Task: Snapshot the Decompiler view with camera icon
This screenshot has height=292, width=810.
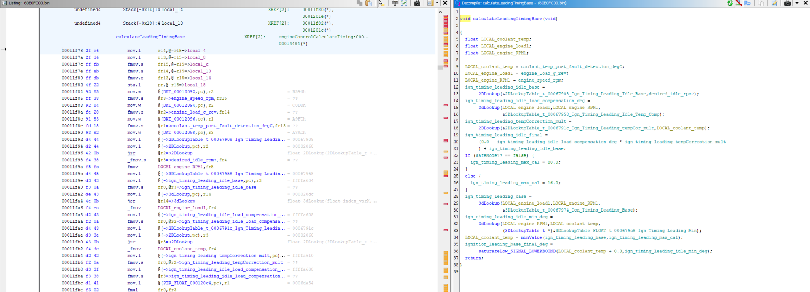Action: (787, 3)
